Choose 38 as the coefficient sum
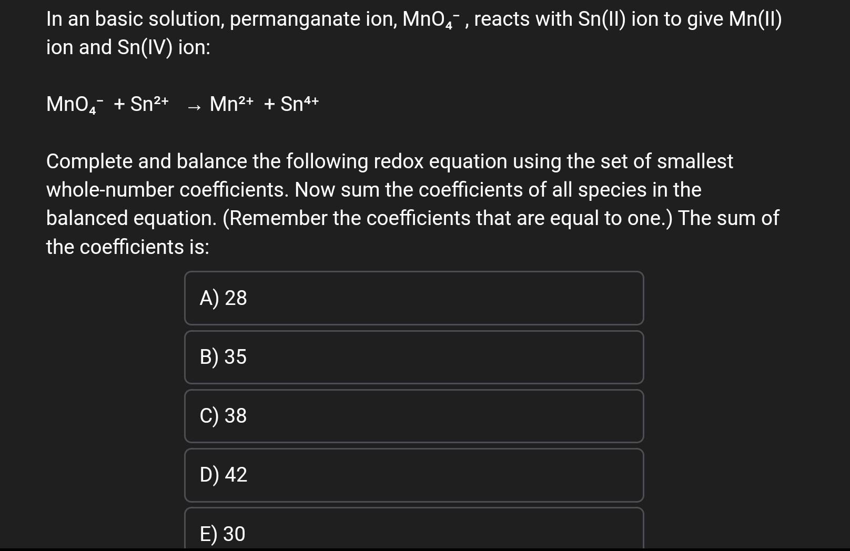 [414, 416]
